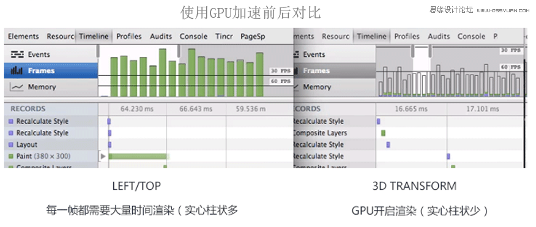Click green square icon beside Paint record
536x227 pixels.
11,156
